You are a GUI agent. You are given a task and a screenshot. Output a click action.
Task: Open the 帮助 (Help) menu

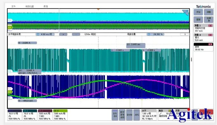(x=46, y=6)
